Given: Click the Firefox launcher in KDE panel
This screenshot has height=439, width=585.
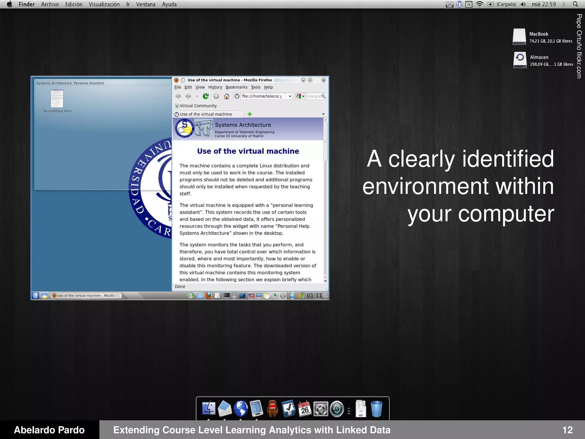Looking at the screenshot, I should pyautogui.click(x=209, y=296).
